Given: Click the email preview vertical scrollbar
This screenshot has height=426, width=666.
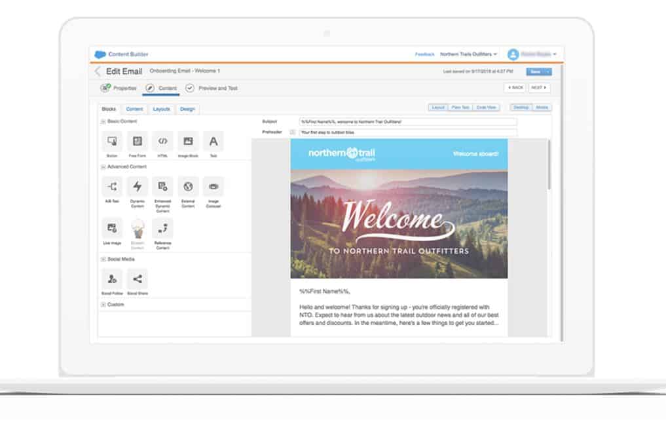Looking at the screenshot, I should 549,165.
